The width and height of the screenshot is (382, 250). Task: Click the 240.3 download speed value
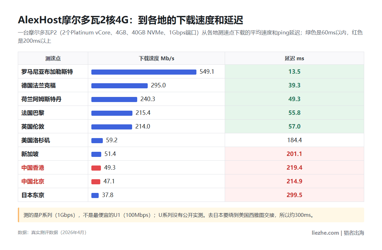[x=148, y=99]
